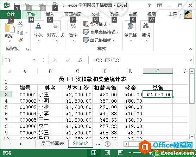Viewport: 196px width, 157px height.
Task: Switch to 员工档案表 sheet tab
Action: pyautogui.click(x=52, y=144)
